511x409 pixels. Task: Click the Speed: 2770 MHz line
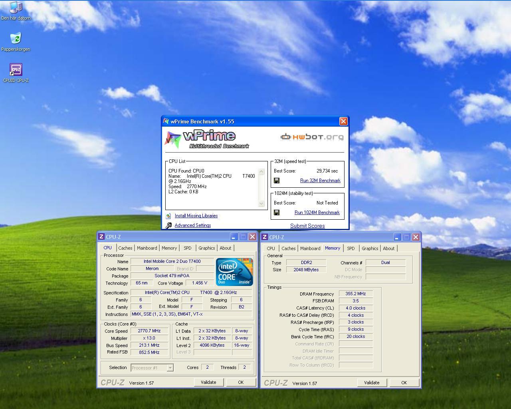tap(188, 187)
